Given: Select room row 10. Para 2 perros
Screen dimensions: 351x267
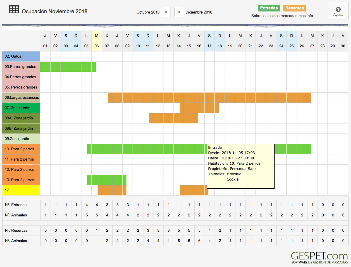Looking at the screenshot, I should [x=21, y=149].
